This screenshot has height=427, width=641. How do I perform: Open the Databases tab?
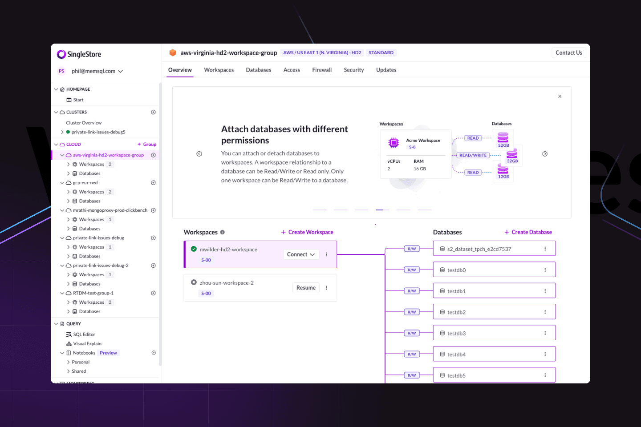pyautogui.click(x=258, y=70)
